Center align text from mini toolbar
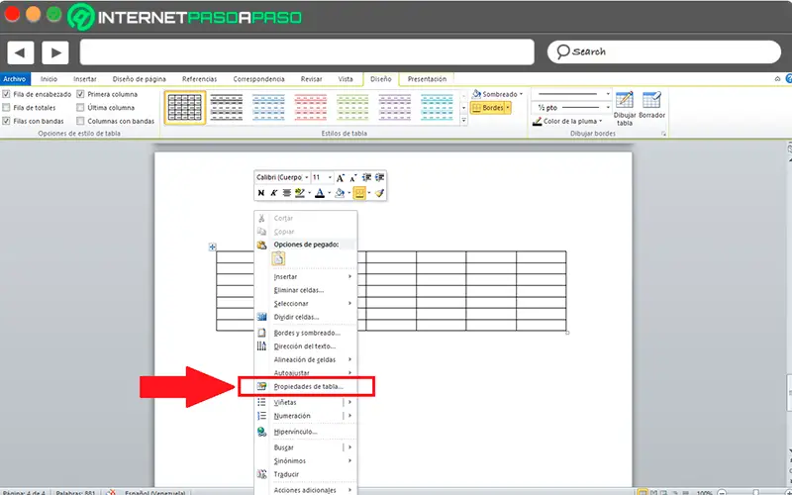Screen dimensions: 792x495 click(286, 193)
